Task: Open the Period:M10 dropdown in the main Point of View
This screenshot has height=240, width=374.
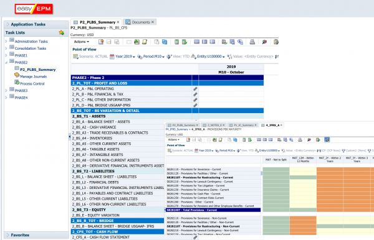Action: [x=154, y=57]
